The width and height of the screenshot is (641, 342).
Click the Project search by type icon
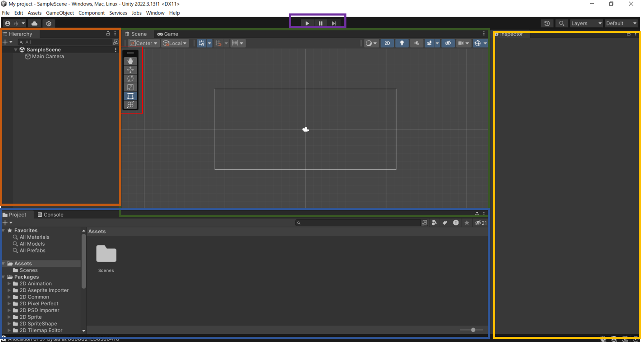click(434, 223)
